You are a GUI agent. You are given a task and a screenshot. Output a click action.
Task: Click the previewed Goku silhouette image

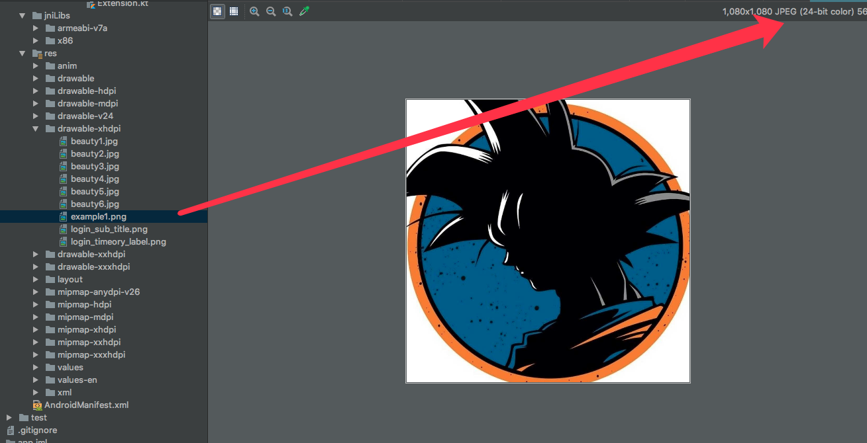(548, 241)
